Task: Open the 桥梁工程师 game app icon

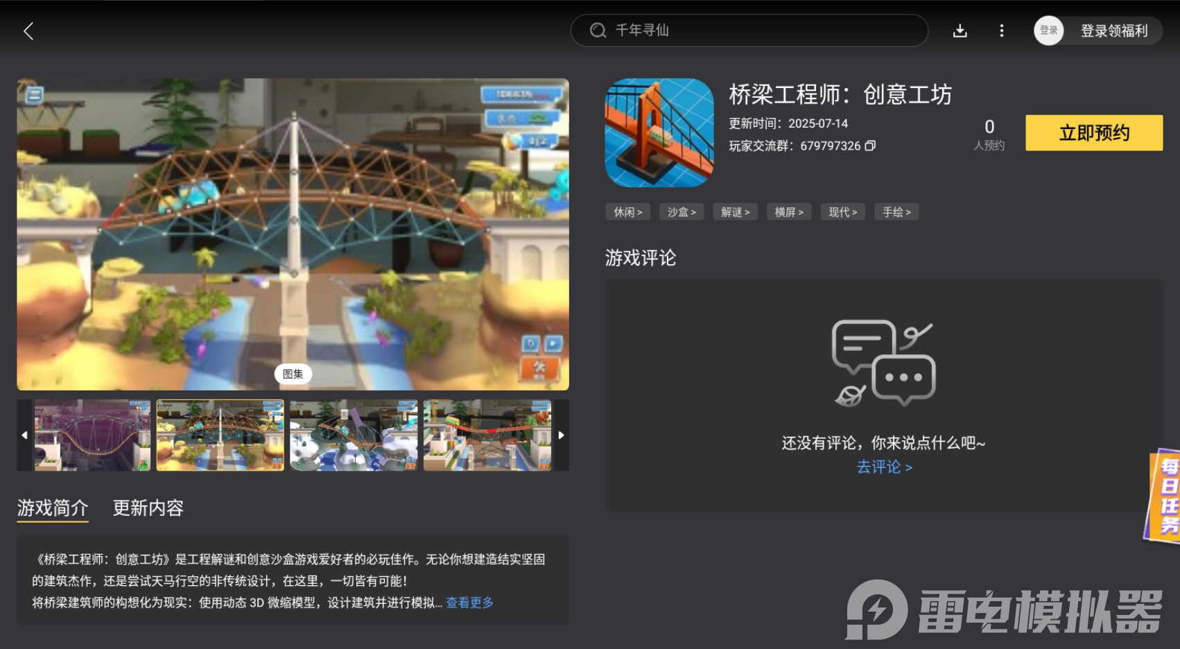Action: click(659, 132)
